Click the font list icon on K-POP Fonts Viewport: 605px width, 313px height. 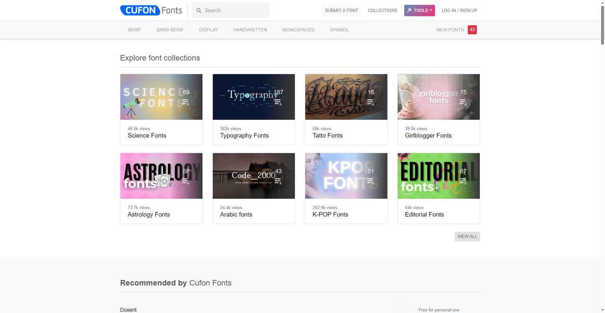371,181
